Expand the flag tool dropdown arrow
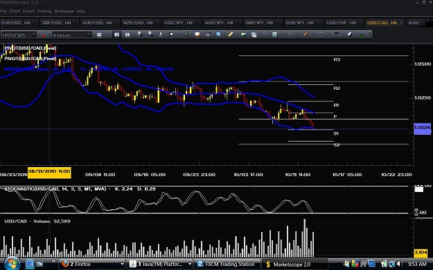Viewport: 433px width, 270px height. click(179, 35)
